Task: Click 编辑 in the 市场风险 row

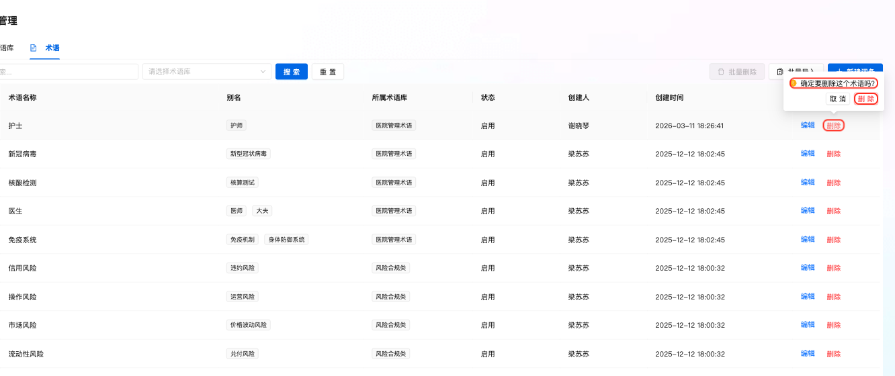Action: pos(808,325)
